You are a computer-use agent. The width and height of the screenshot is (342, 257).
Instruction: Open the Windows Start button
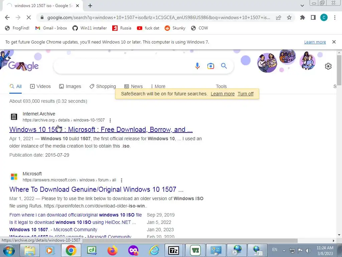(9, 250)
